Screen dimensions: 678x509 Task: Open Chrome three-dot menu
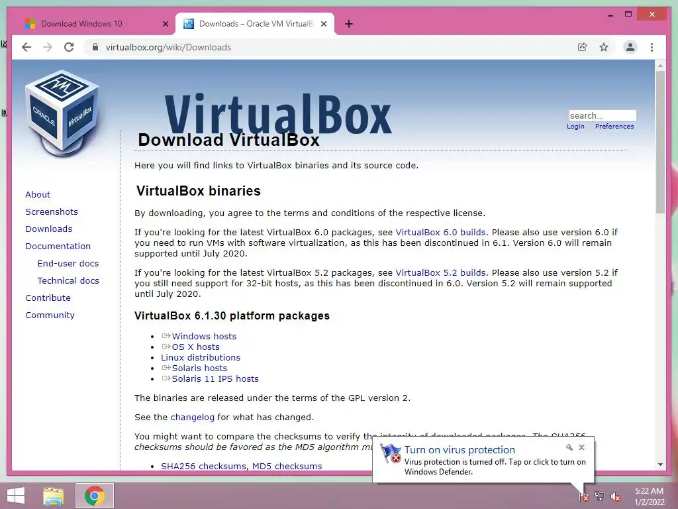[652, 47]
